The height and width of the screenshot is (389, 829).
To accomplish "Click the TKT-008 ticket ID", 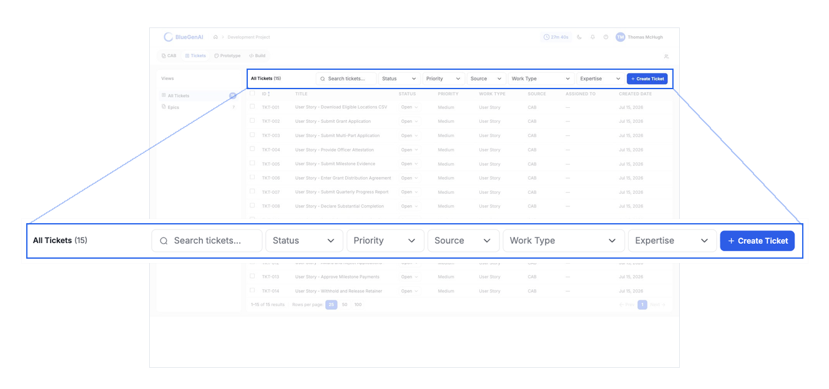I will (x=271, y=206).
